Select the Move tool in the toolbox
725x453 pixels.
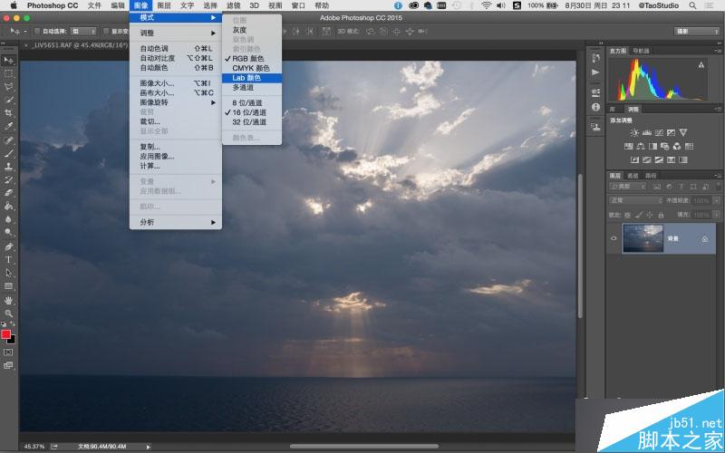8,61
